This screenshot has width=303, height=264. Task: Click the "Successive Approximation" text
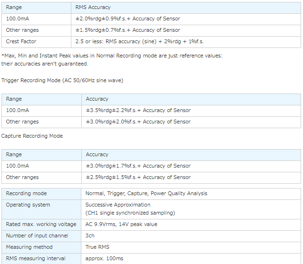pos(117,205)
